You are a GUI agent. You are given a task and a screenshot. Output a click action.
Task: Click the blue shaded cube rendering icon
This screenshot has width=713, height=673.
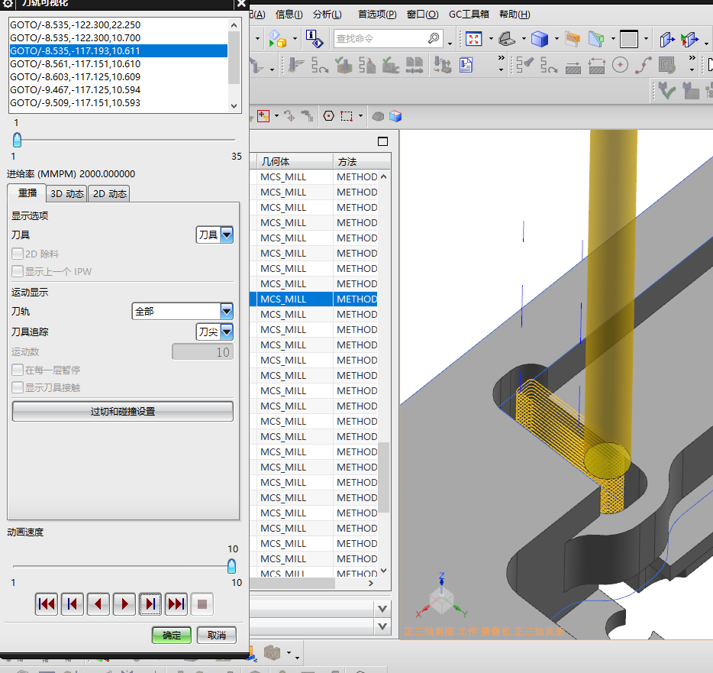540,38
